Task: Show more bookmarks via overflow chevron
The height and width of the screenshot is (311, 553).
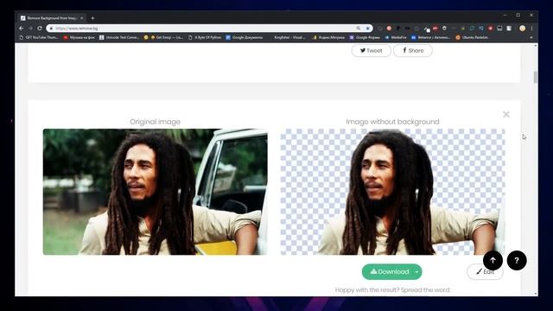Action: pyautogui.click(x=531, y=37)
